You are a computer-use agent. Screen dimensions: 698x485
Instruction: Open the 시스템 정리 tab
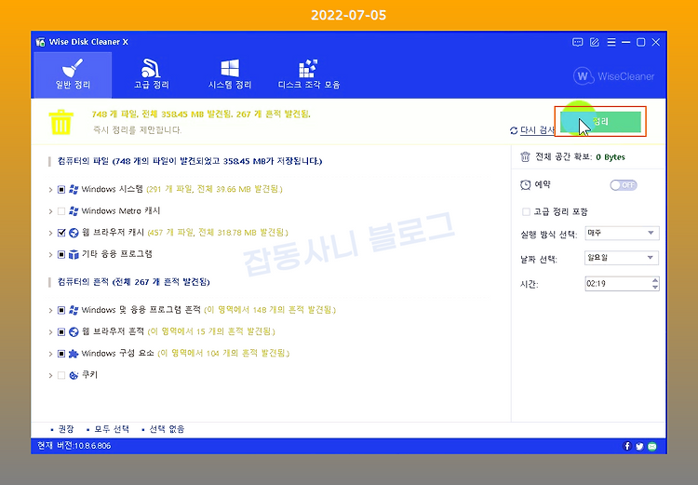pyautogui.click(x=230, y=74)
